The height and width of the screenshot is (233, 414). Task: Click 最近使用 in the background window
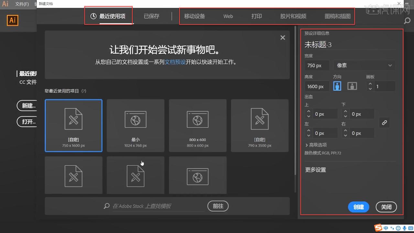point(28,73)
